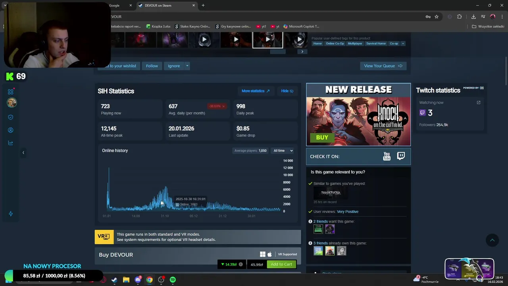The width and height of the screenshot is (508, 286).
Task: Click the Average players 1,050 label
Action: point(250,151)
